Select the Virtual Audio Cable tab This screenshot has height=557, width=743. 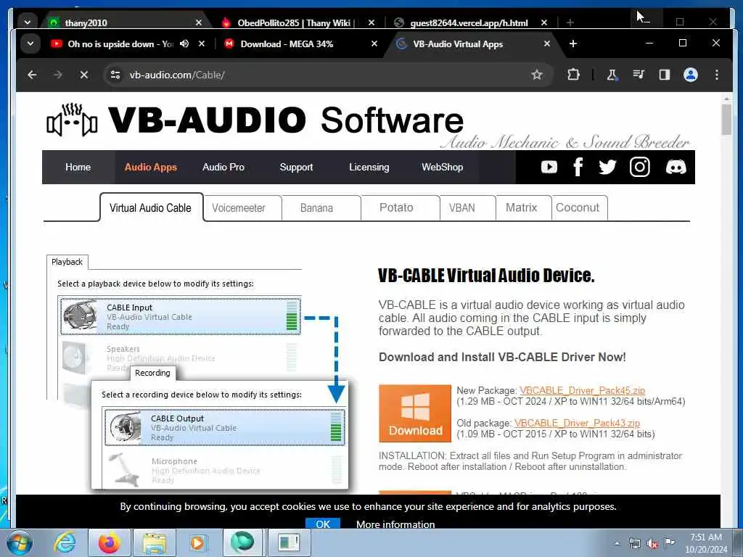point(151,207)
